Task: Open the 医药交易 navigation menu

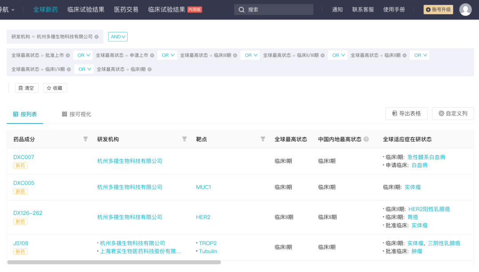Action: 126,9
